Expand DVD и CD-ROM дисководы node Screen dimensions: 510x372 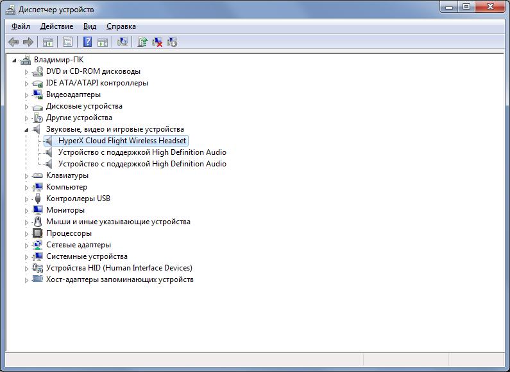[x=27, y=72]
